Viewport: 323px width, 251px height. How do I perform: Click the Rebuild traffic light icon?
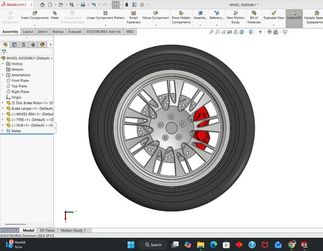click(127, 5)
